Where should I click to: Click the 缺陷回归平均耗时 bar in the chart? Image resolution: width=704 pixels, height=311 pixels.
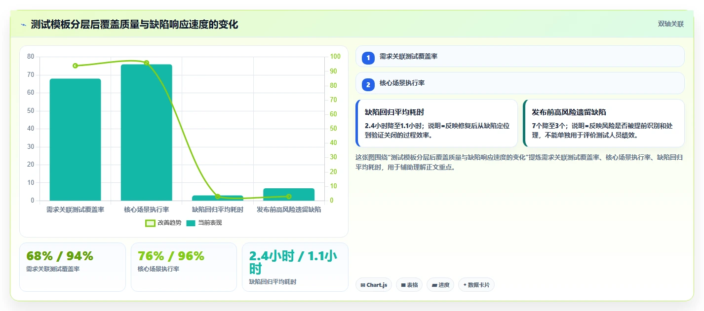pos(218,198)
